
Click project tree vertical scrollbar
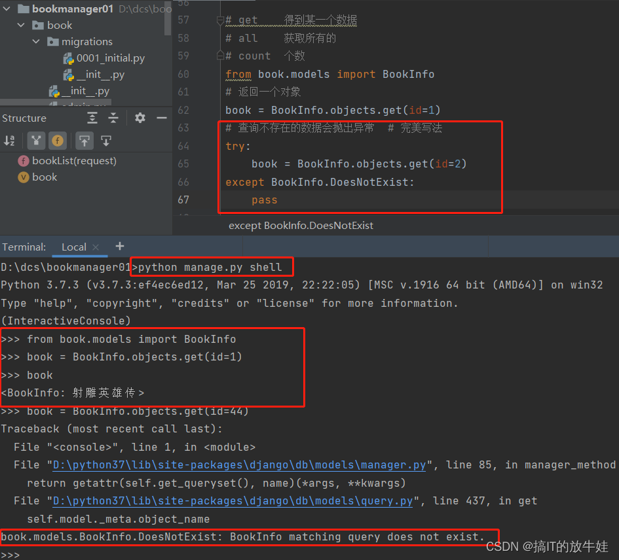point(168,18)
